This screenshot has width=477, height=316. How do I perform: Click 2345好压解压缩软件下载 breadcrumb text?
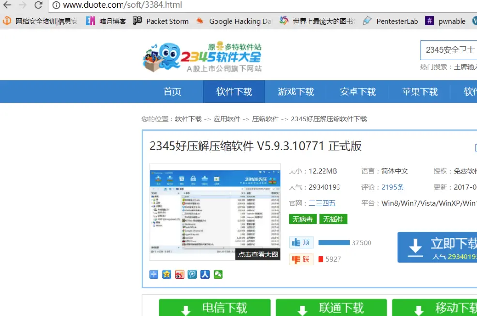point(328,119)
